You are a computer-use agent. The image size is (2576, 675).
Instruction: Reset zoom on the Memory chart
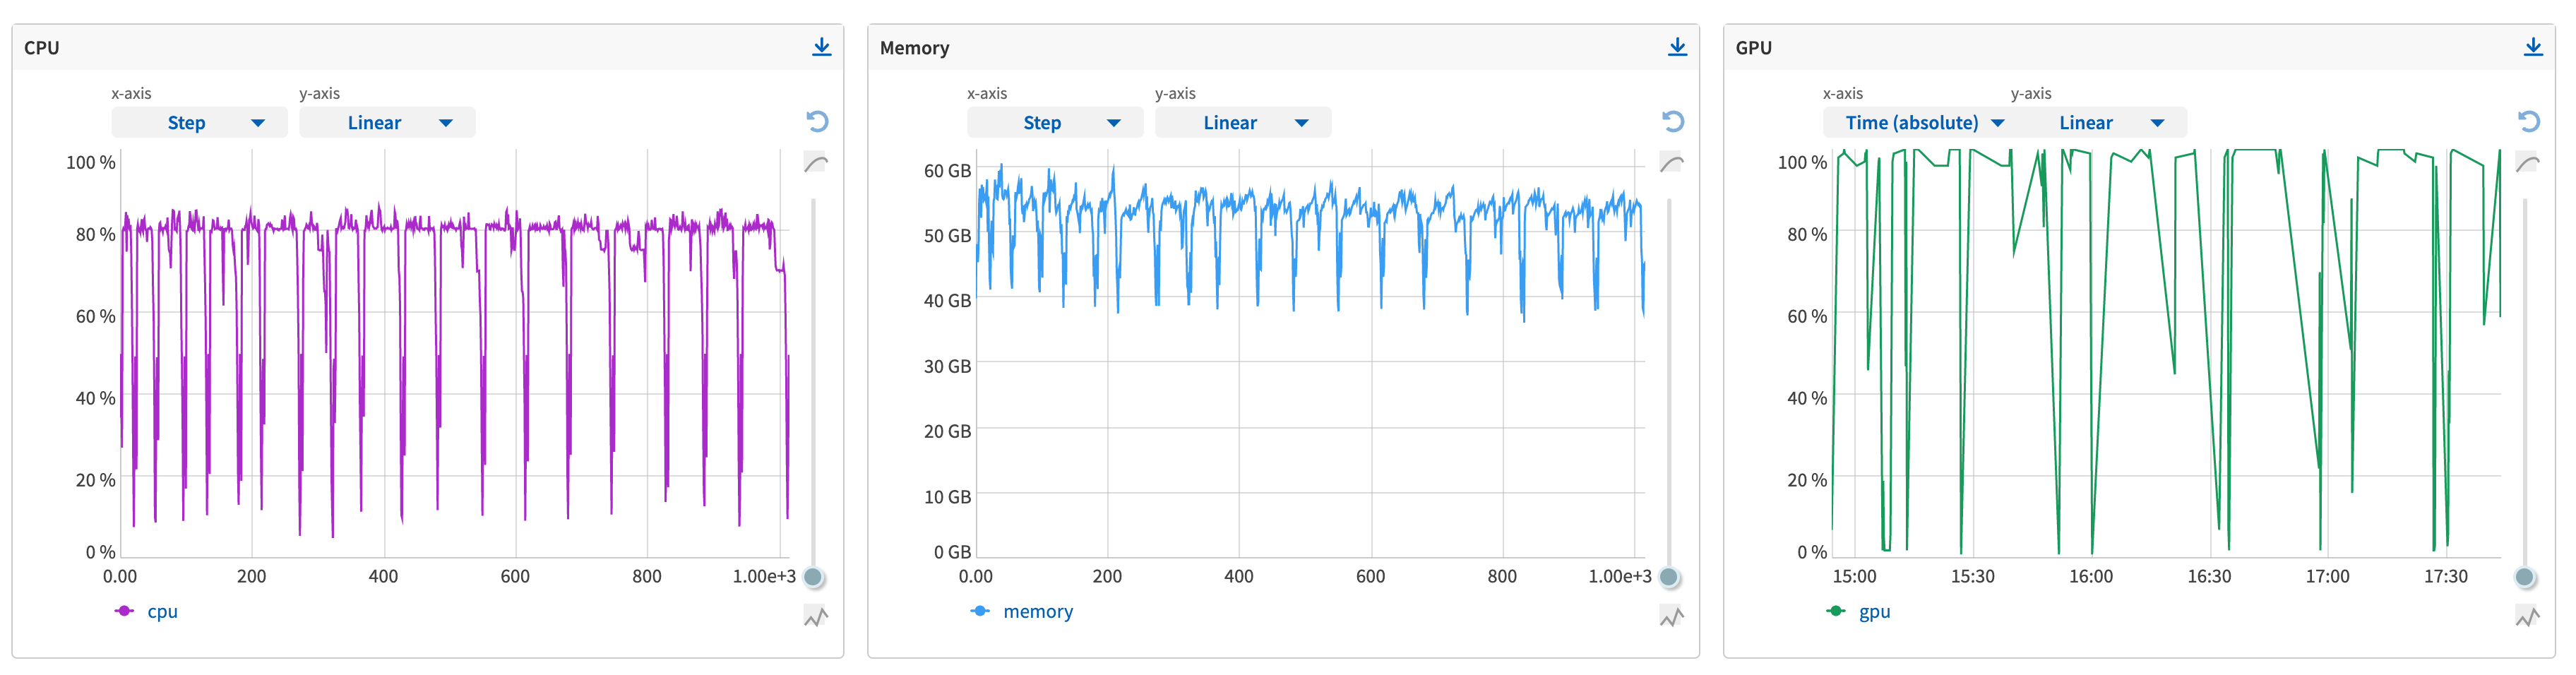tap(1673, 122)
